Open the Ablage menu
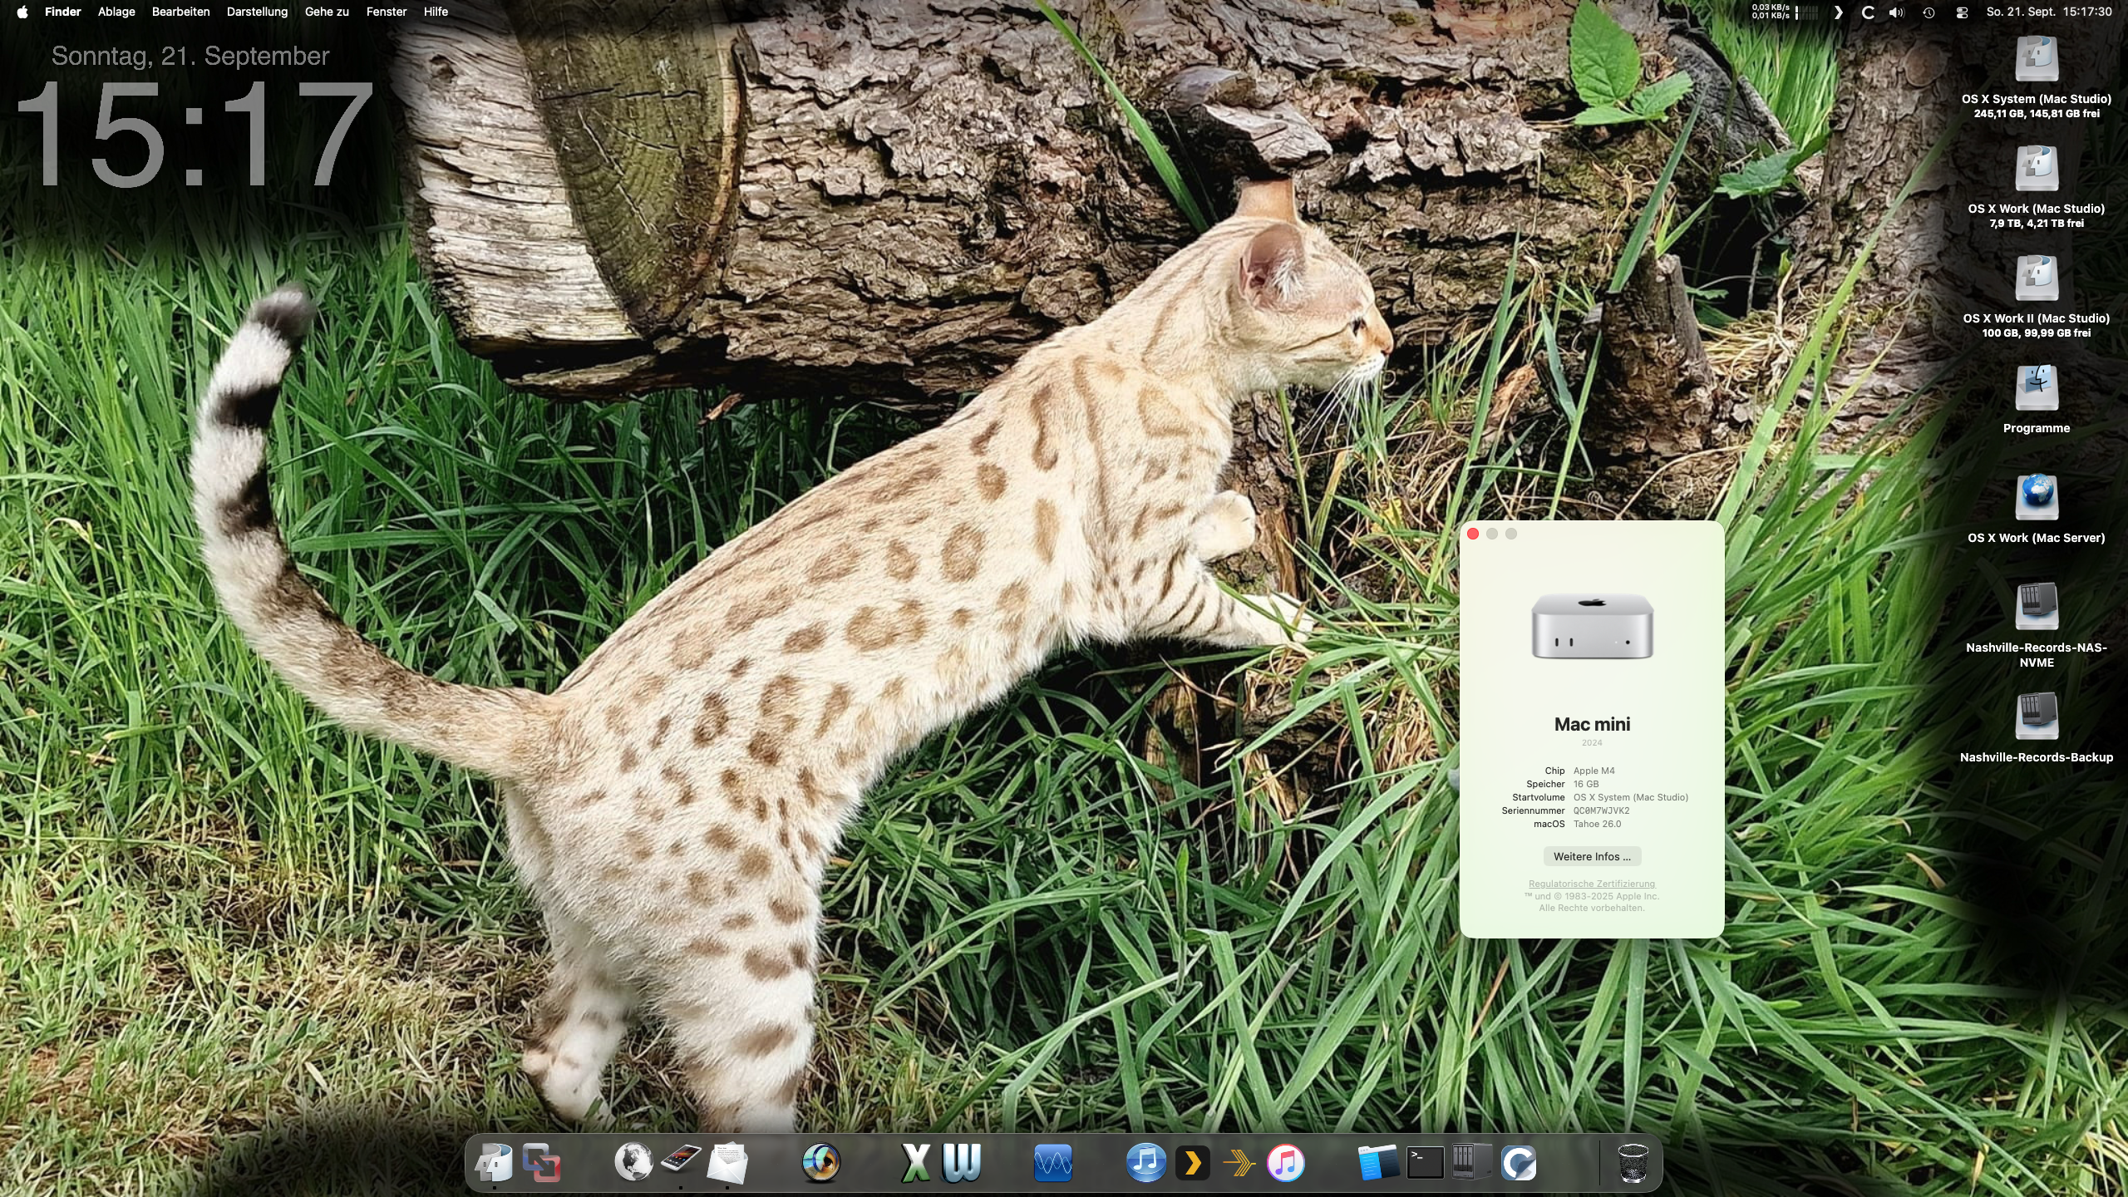 pos(116,12)
